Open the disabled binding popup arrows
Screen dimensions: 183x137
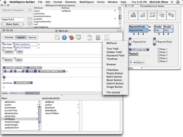[x=115, y=19]
